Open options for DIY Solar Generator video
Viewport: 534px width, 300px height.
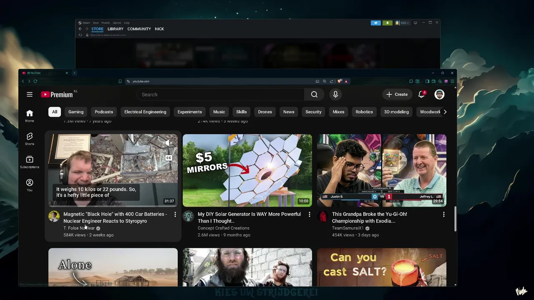coord(310,215)
